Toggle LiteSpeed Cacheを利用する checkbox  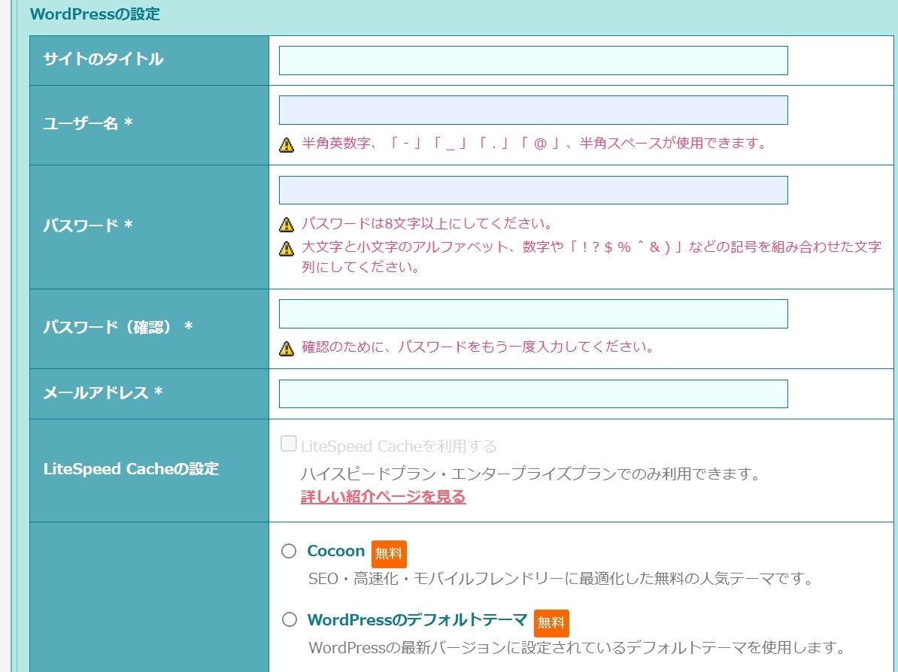[x=289, y=443]
